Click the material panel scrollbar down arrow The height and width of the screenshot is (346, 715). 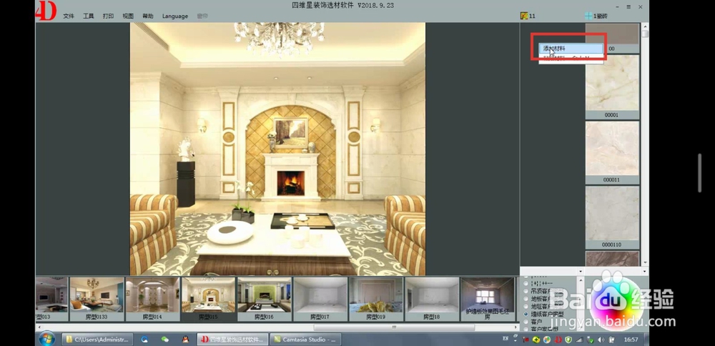tap(645, 262)
